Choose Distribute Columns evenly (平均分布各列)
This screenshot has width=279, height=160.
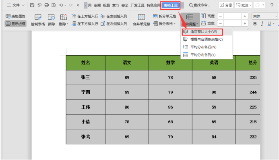click(x=207, y=55)
